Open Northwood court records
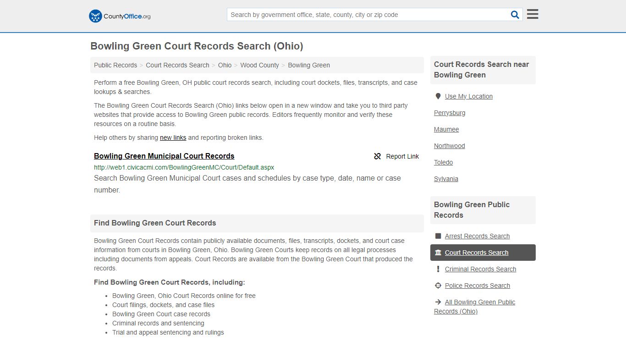626x352 pixels. (450, 146)
